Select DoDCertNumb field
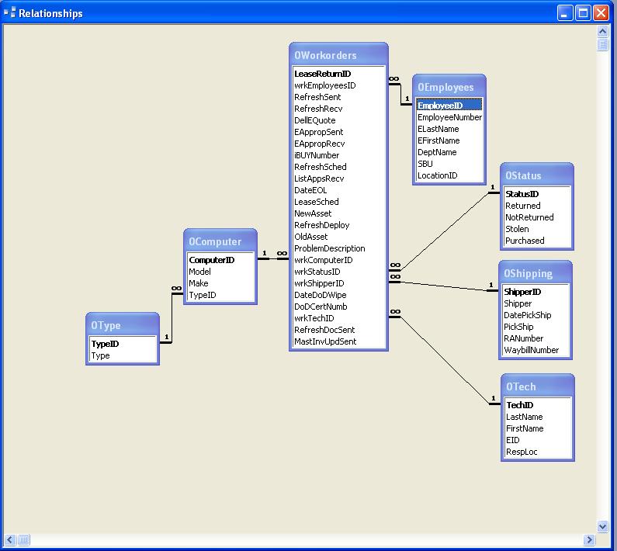 [338, 307]
